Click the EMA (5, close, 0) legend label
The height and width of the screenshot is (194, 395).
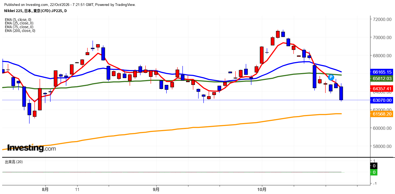point(18,19)
